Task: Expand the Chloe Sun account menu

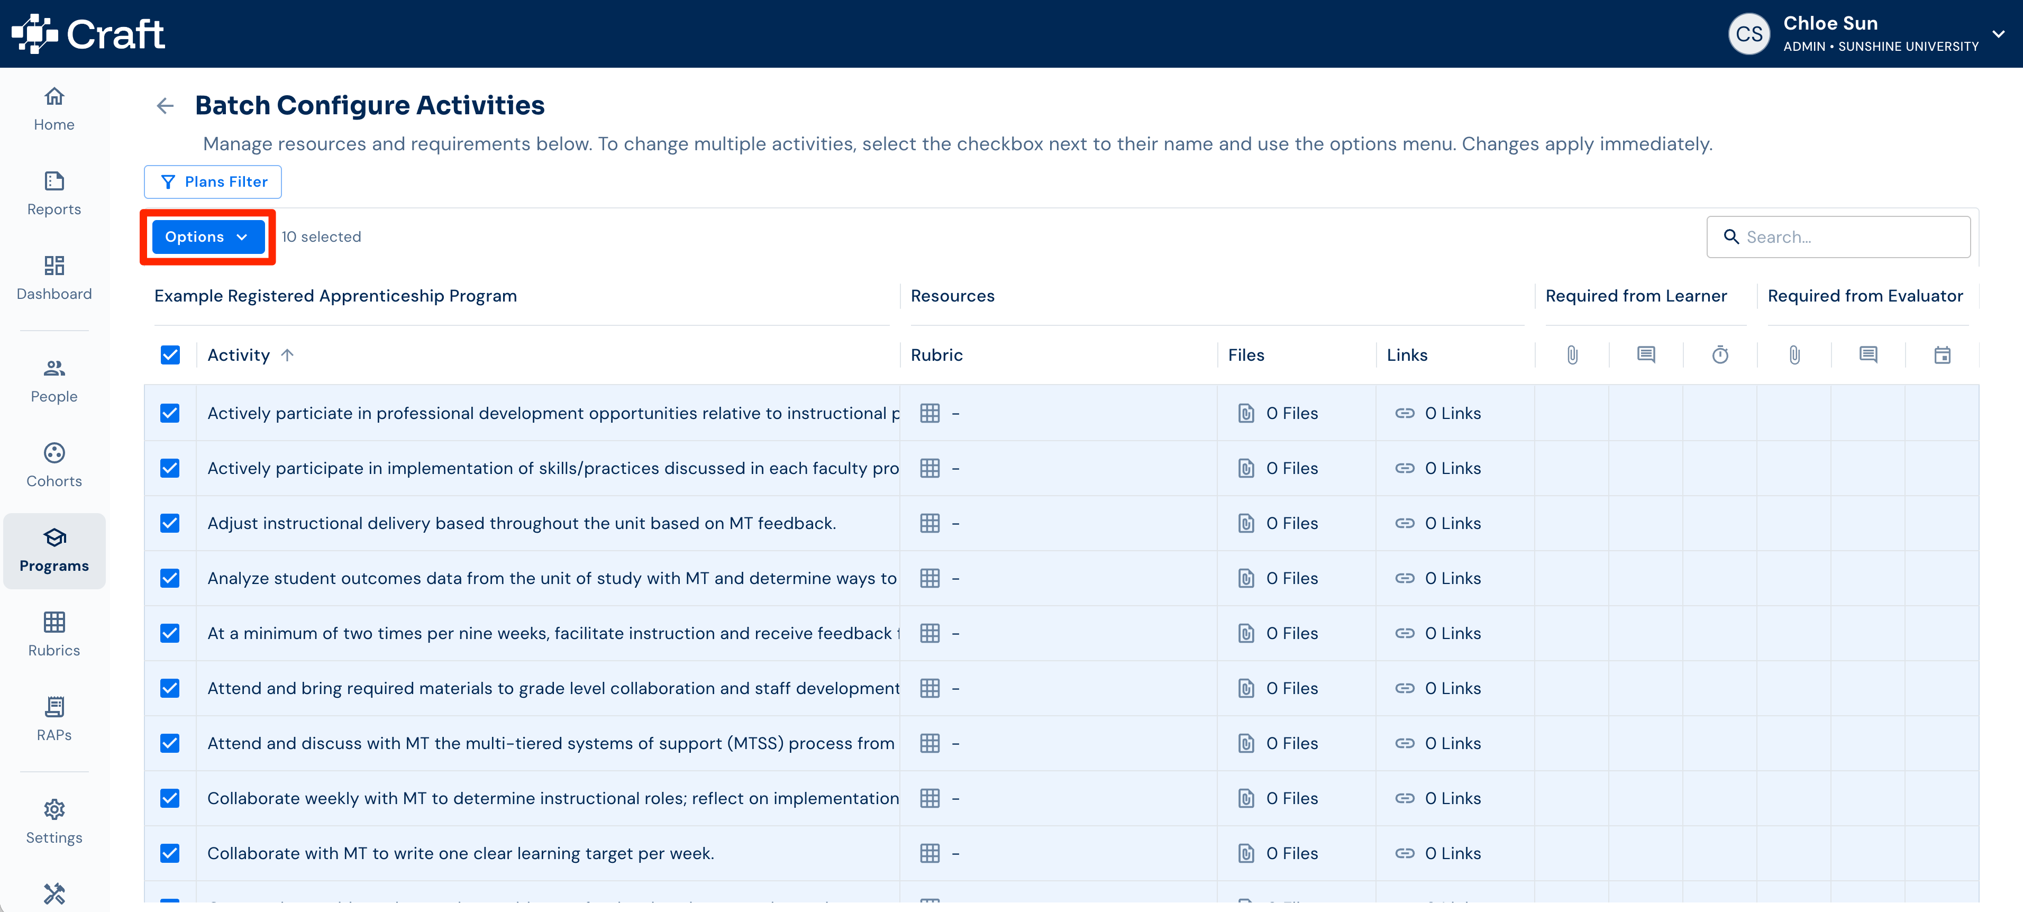Action: (1999, 34)
